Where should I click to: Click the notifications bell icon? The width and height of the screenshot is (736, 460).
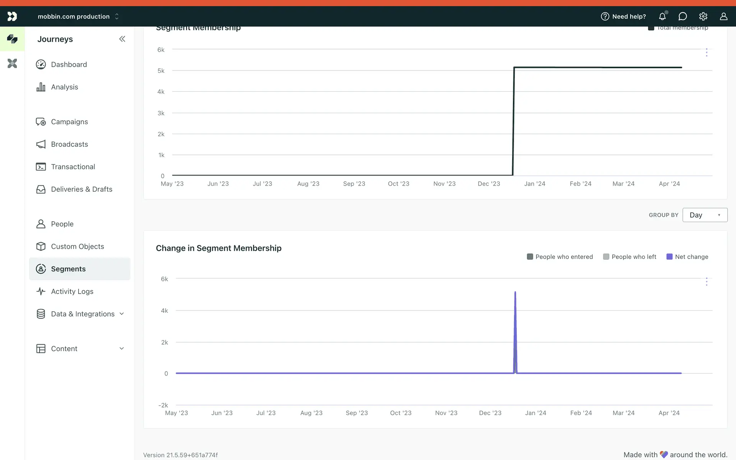662,16
